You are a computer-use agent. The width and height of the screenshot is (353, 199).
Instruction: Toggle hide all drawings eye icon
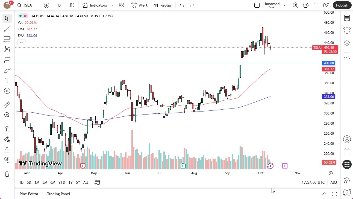point(7,160)
